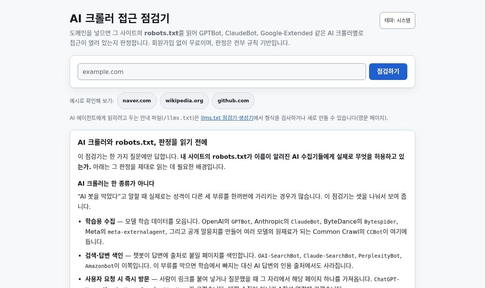Click the page title AI 크롤러 접근 점검기
Viewport: 485px width, 288px height.
click(120, 18)
